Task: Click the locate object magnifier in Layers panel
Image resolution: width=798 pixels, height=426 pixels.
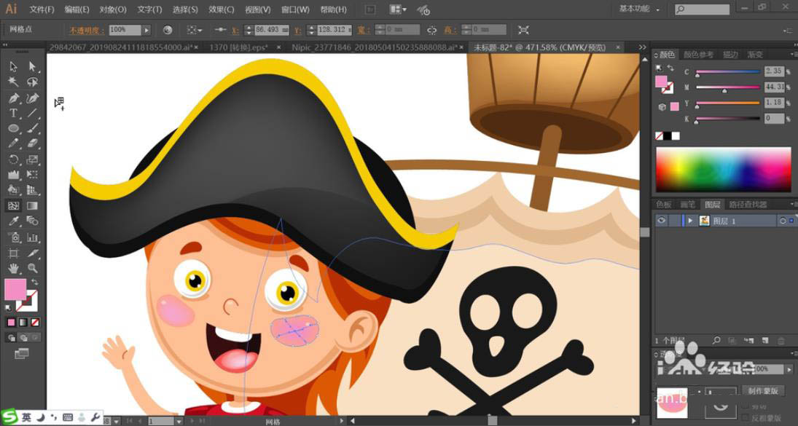Action: click(716, 340)
